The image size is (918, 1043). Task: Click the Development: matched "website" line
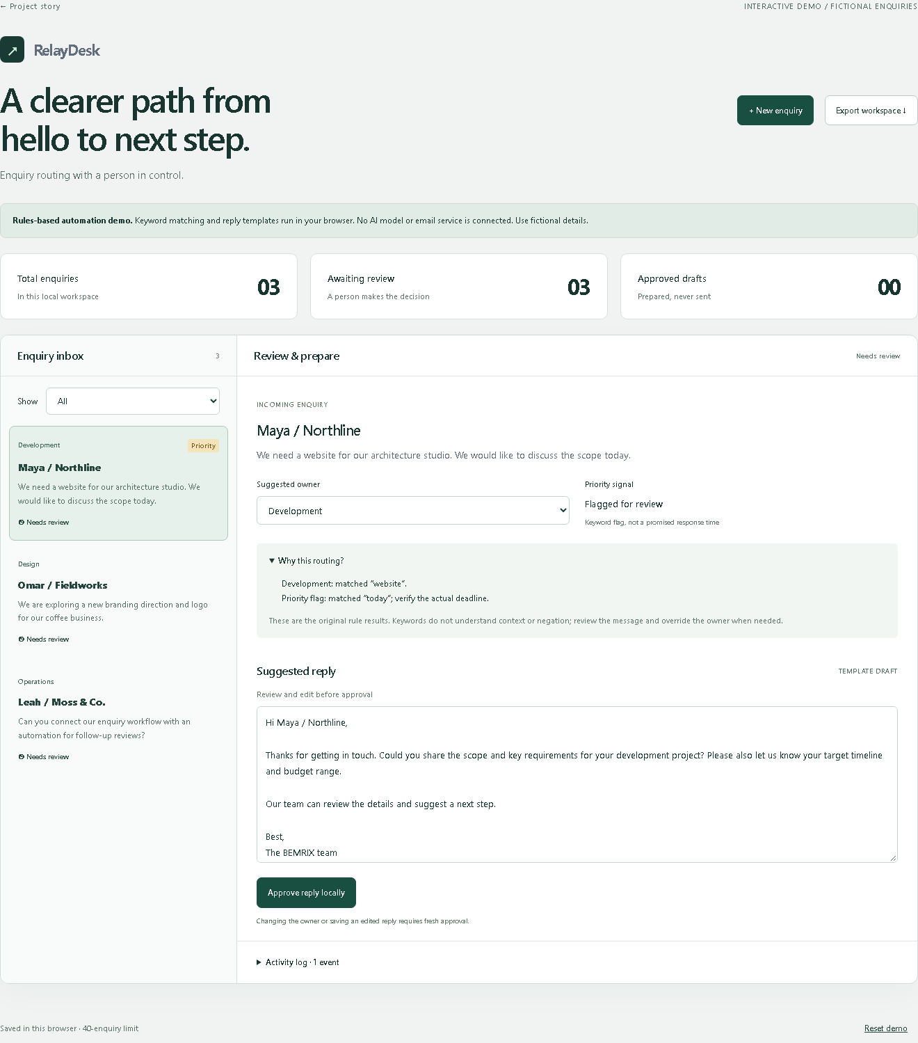(344, 584)
